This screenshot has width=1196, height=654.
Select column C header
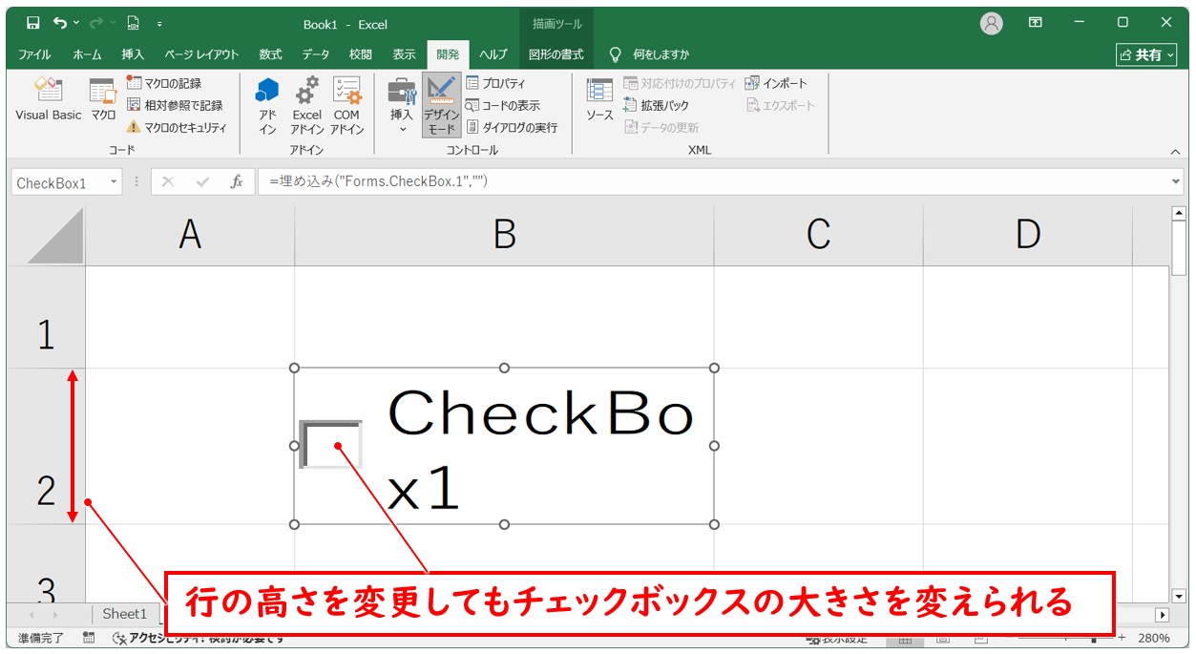click(818, 236)
